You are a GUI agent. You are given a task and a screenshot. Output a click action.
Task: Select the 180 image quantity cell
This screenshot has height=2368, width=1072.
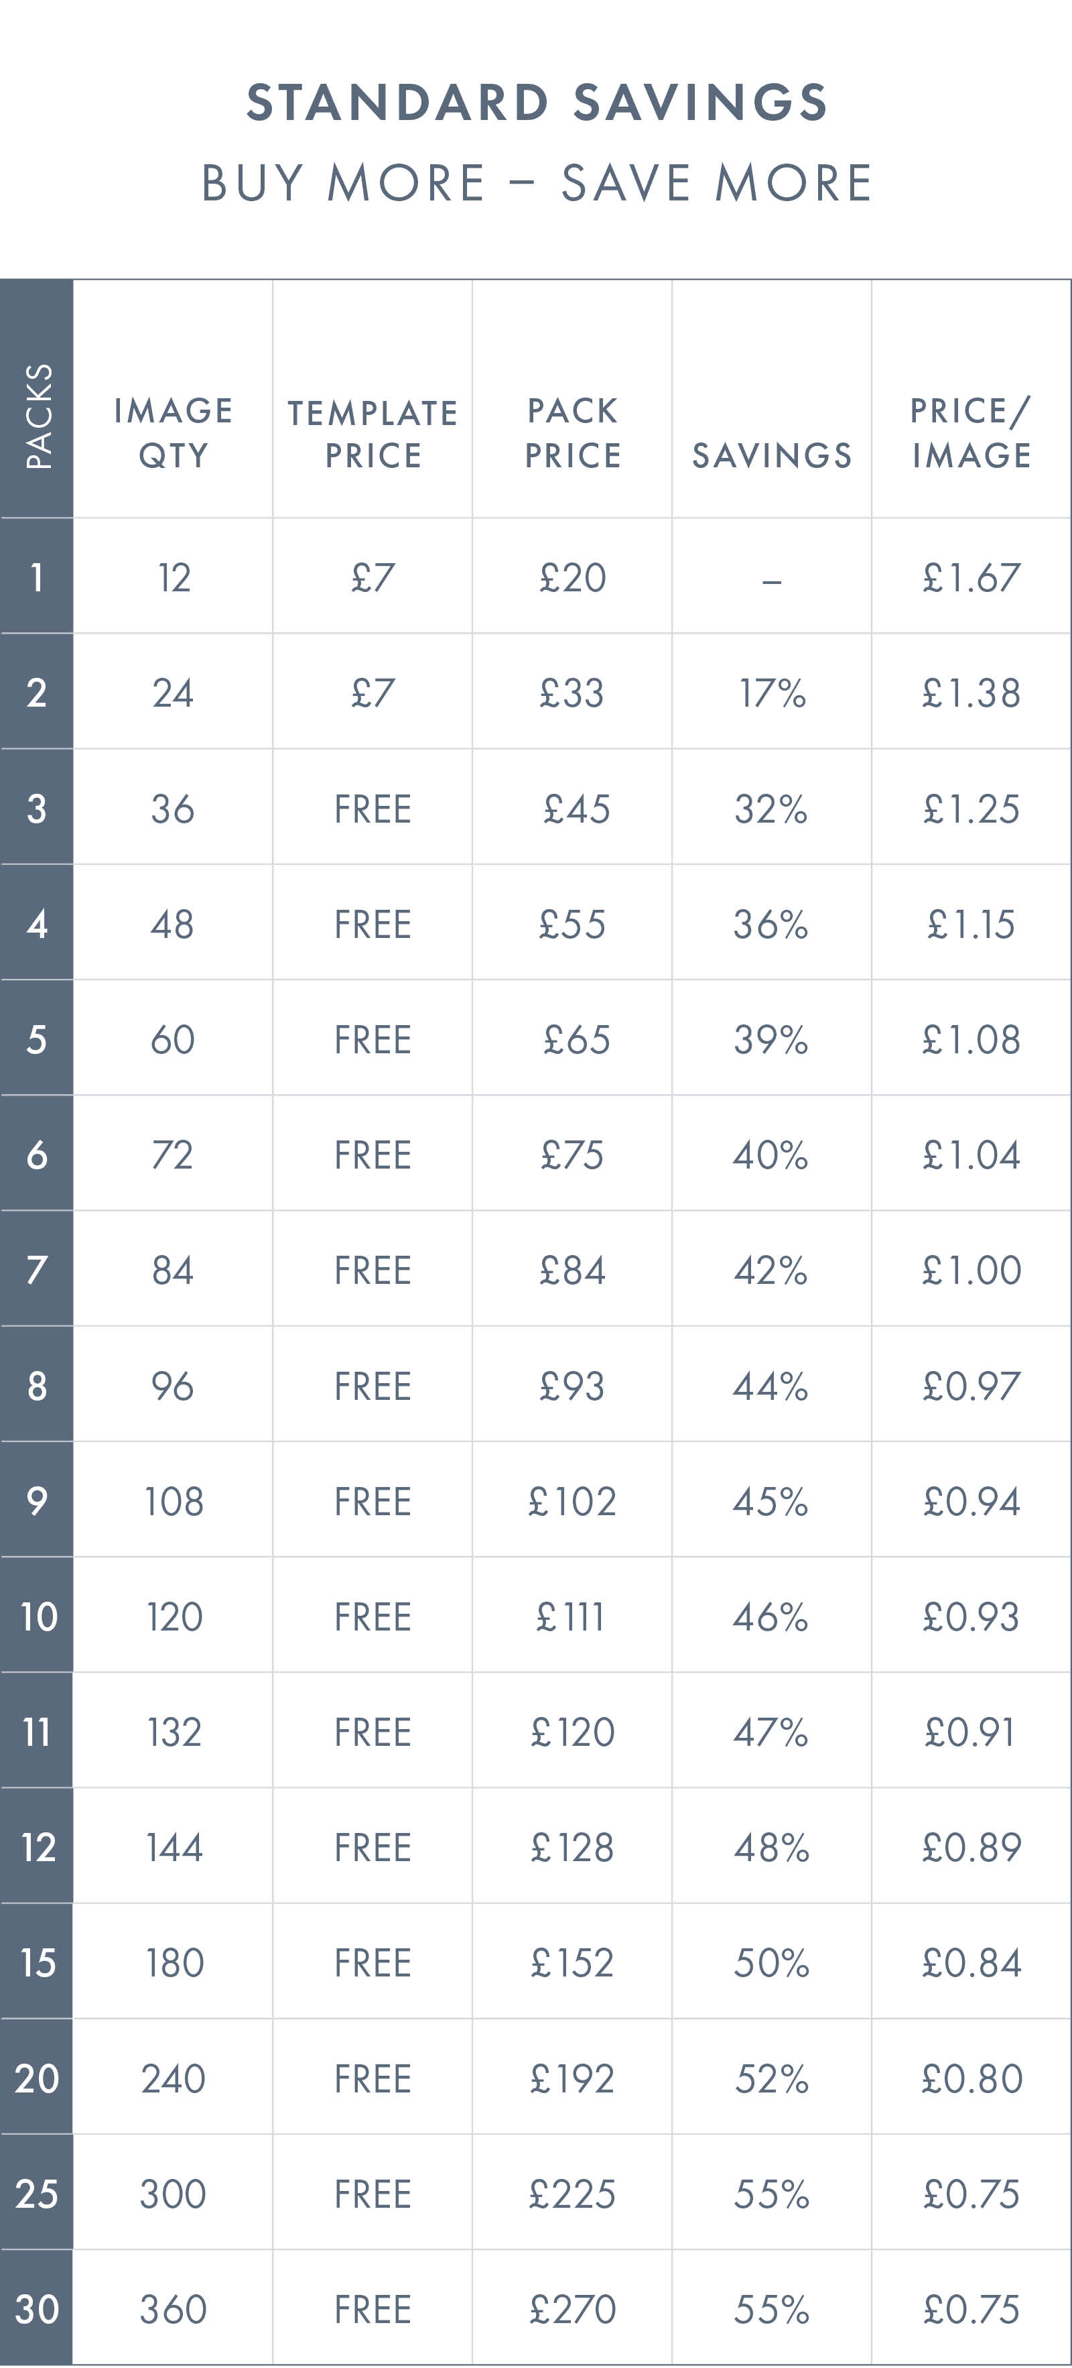click(174, 1964)
